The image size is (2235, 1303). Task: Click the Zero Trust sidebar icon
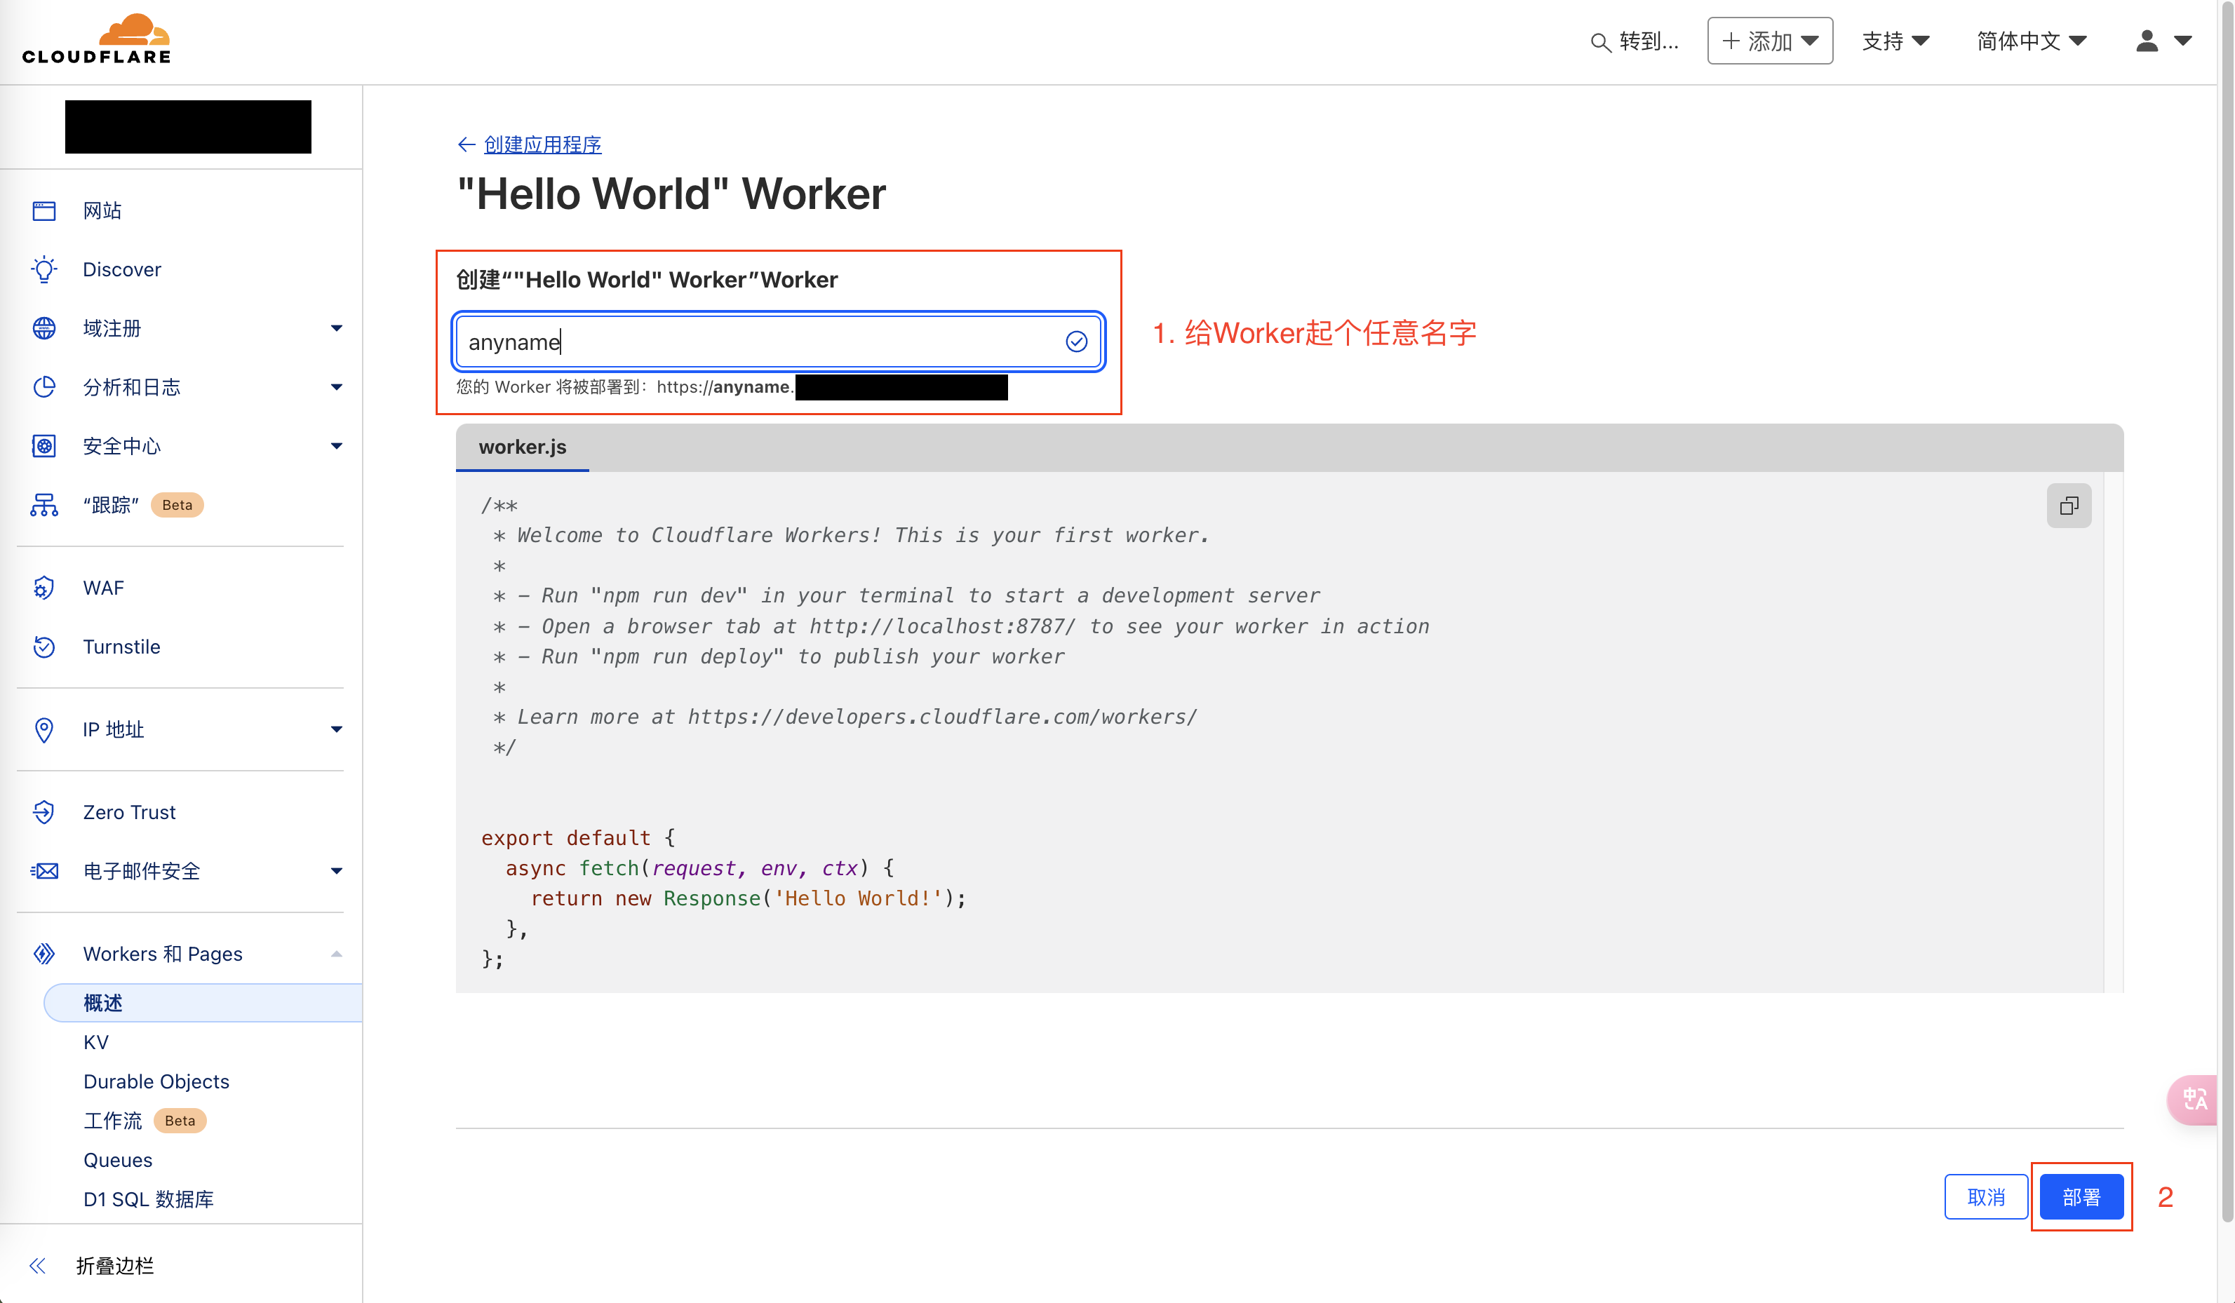tap(43, 812)
